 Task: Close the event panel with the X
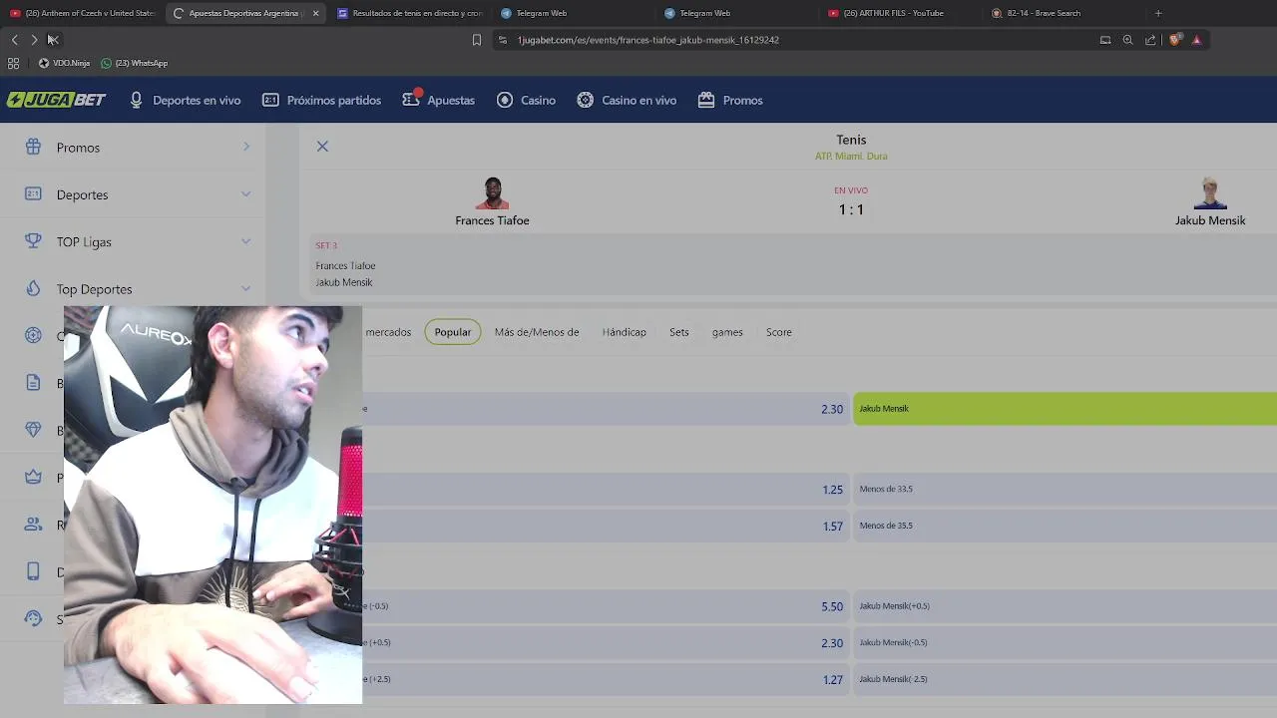pyautogui.click(x=322, y=147)
